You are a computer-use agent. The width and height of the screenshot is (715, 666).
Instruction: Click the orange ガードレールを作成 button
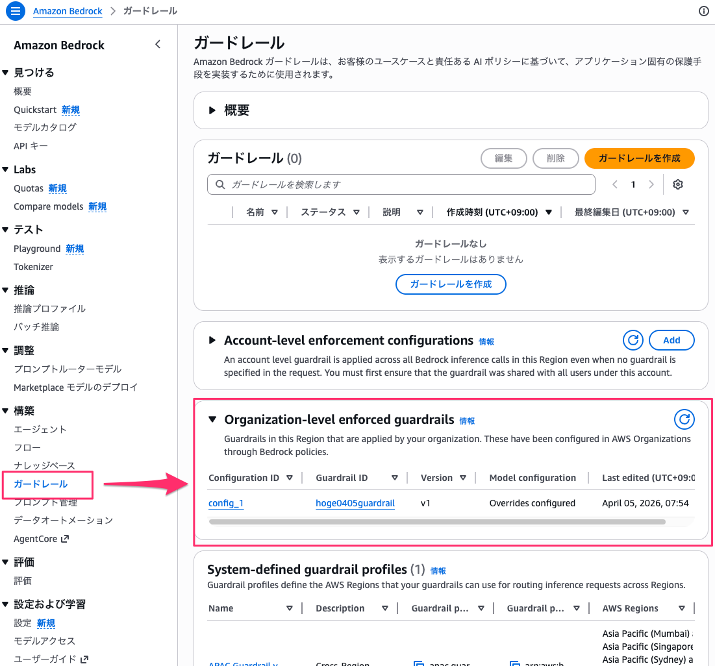coord(639,158)
